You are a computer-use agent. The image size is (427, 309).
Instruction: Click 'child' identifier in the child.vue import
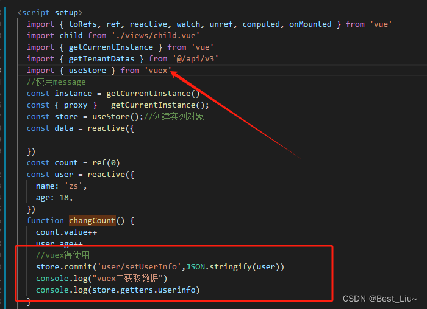[x=71, y=35]
